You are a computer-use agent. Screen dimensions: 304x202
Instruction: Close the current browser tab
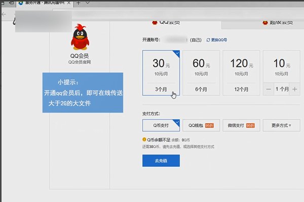click(x=69, y=3)
